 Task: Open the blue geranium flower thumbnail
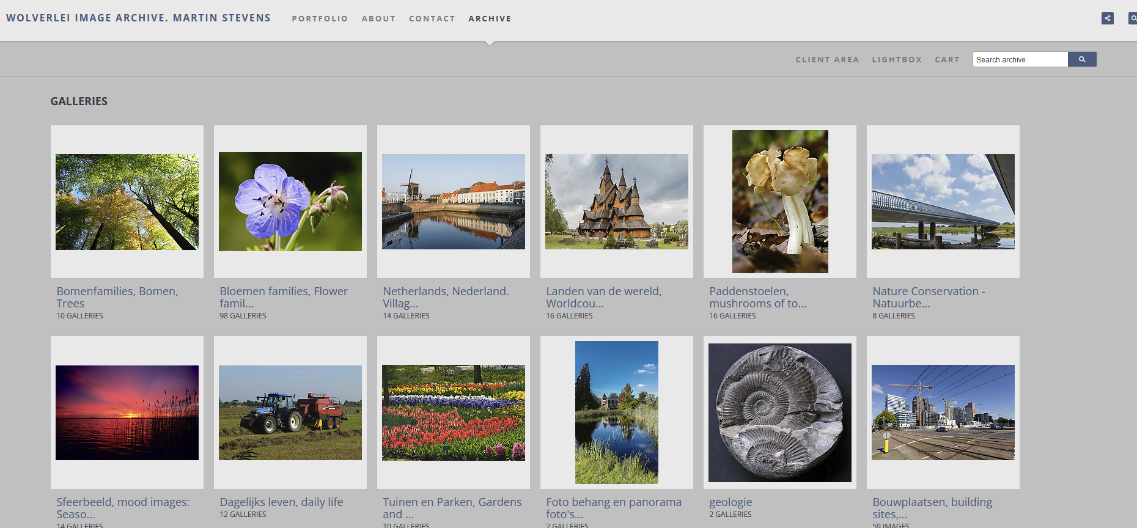pyautogui.click(x=290, y=202)
